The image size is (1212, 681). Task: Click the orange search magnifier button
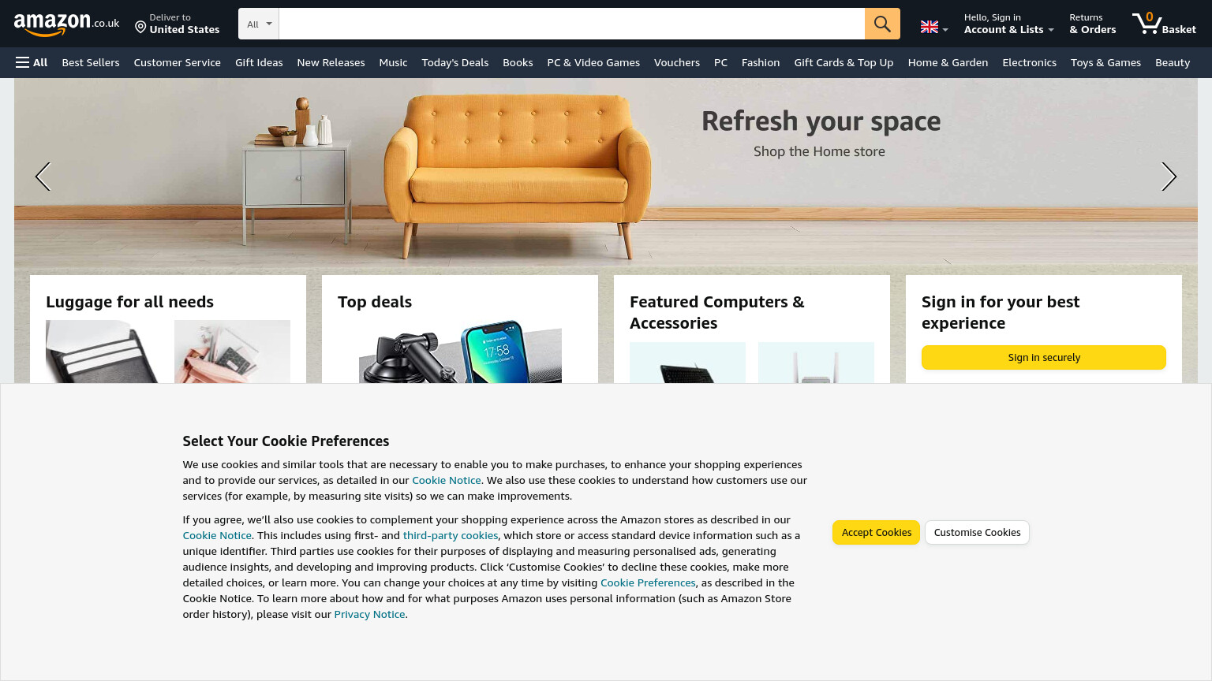882,24
